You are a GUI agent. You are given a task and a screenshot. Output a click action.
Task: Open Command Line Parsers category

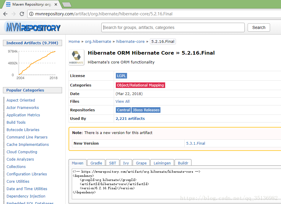[27, 137]
